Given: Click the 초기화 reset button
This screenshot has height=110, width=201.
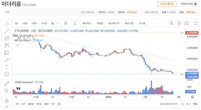Looking at the screenshot, I should point(142,23).
